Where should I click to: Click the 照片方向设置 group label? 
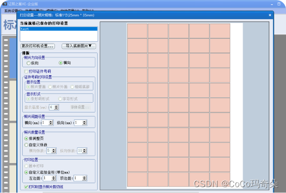[x=35, y=57]
